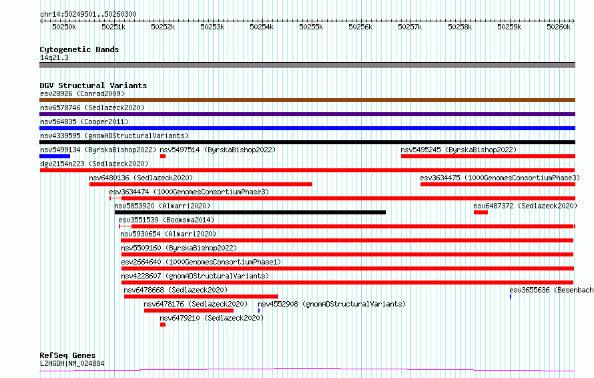Click nsv5930654 (Almarri2020) label

click(168, 234)
